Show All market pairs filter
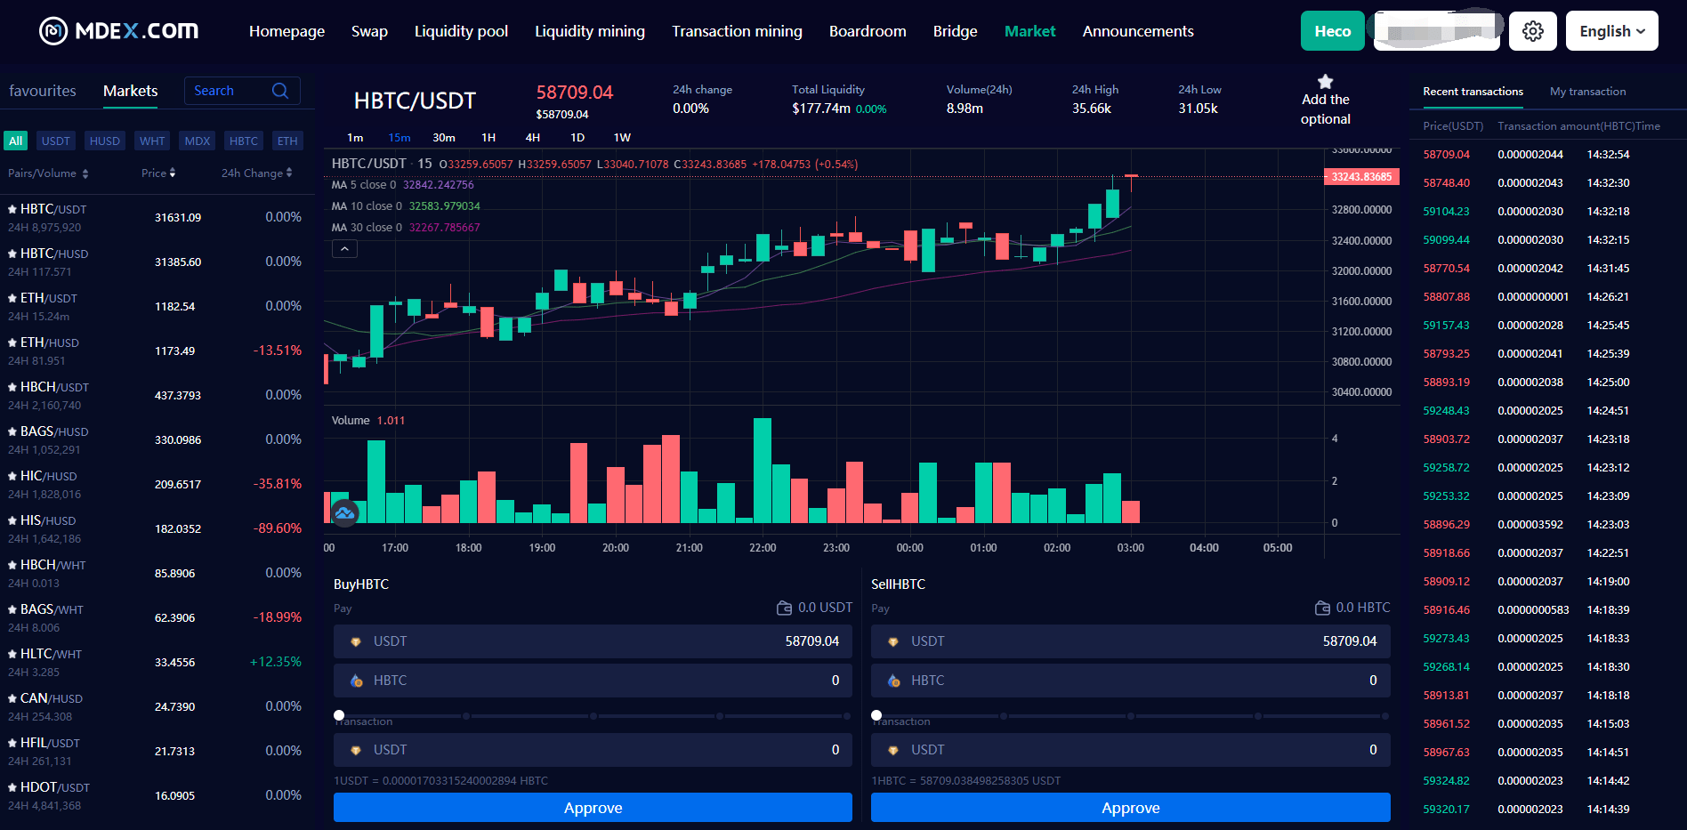This screenshot has height=830, width=1687. click(16, 141)
